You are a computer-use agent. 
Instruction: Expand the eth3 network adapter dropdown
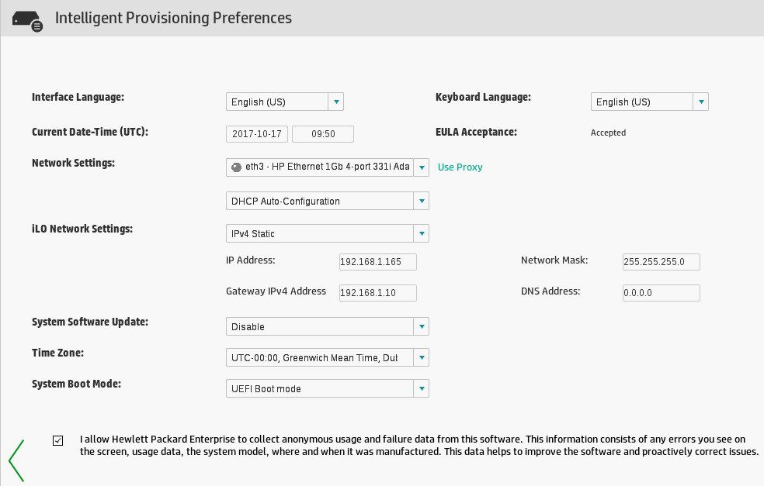click(328, 167)
